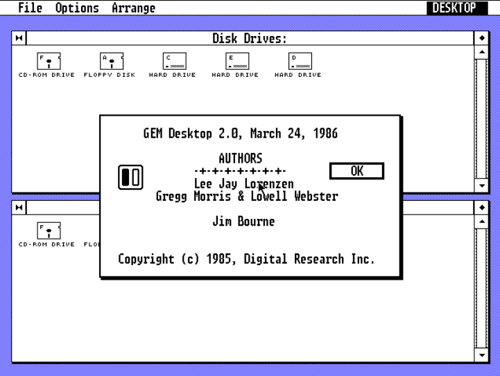Open the DESKTOP menu in the menu bar
Screen dimensions: 500x376
454,8
